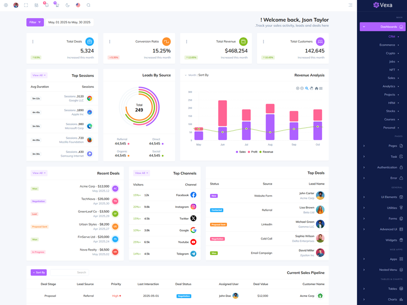Toggle Profit series in chart legend

pos(253,152)
